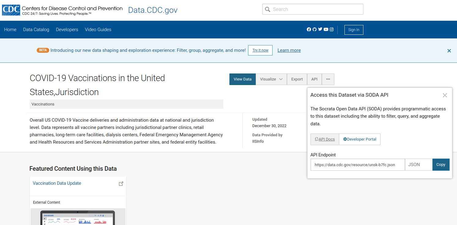
Task: Open Video Guides in the navigation bar
Action: point(98,30)
